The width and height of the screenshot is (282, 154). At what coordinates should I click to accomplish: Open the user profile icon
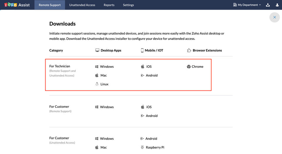coord(277,5)
